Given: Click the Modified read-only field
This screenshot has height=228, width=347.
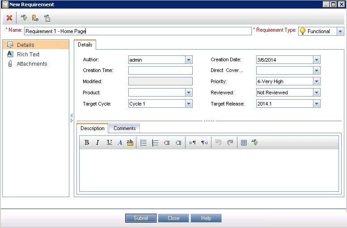Looking at the screenshot, I should click(x=161, y=81).
